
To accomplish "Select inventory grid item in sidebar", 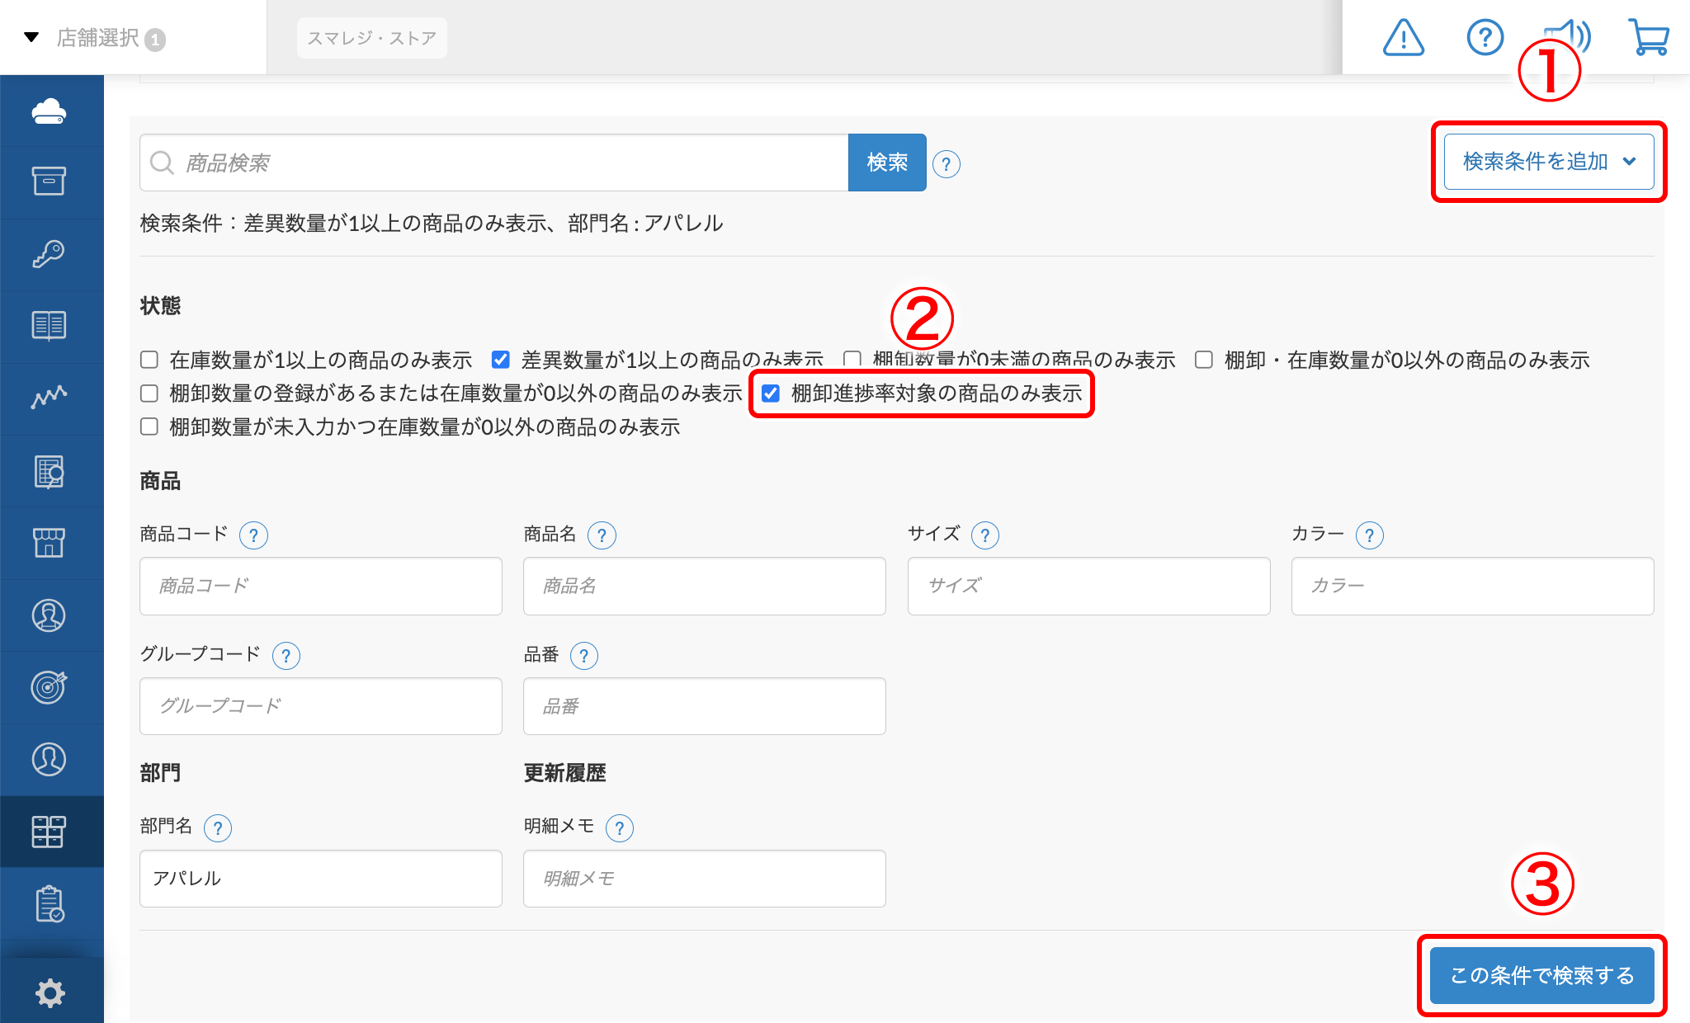I will [50, 832].
